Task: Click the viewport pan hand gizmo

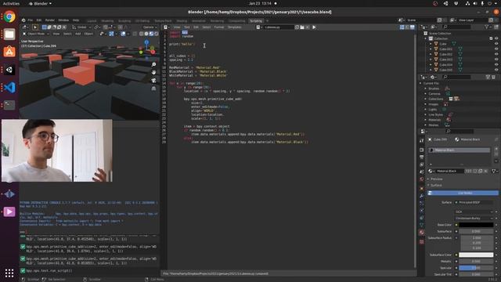Action: [x=153, y=72]
